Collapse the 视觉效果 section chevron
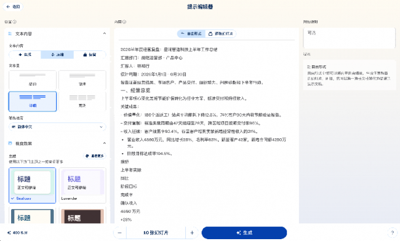400x241 pixels. coord(105,143)
